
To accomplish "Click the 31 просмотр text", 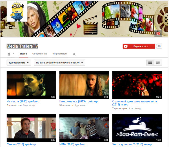I will (x=66, y=105).
